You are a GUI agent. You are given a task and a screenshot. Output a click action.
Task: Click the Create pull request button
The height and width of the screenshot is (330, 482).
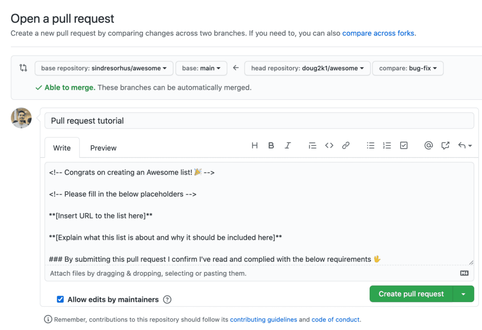point(410,294)
